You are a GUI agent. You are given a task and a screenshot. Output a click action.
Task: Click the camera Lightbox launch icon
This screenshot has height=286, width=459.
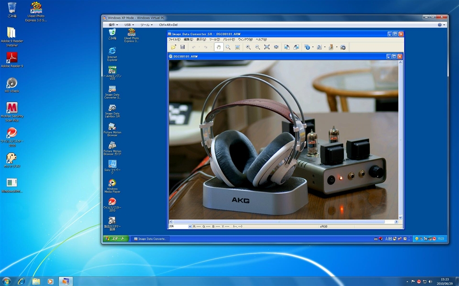point(343,47)
